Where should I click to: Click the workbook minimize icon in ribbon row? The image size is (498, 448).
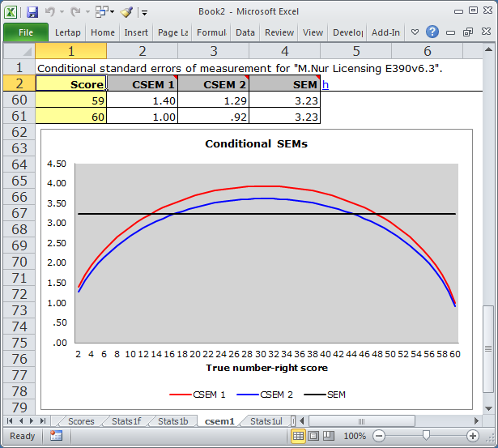pyautogui.click(x=450, y=32)
